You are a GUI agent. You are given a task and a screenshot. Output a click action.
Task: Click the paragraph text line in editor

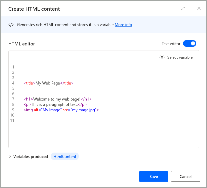55,105
